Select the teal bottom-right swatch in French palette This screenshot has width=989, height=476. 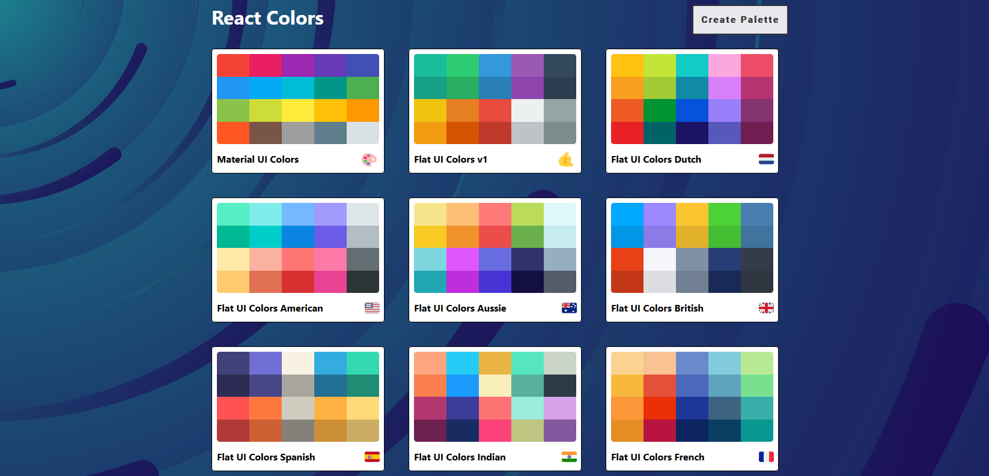[757, 430]
